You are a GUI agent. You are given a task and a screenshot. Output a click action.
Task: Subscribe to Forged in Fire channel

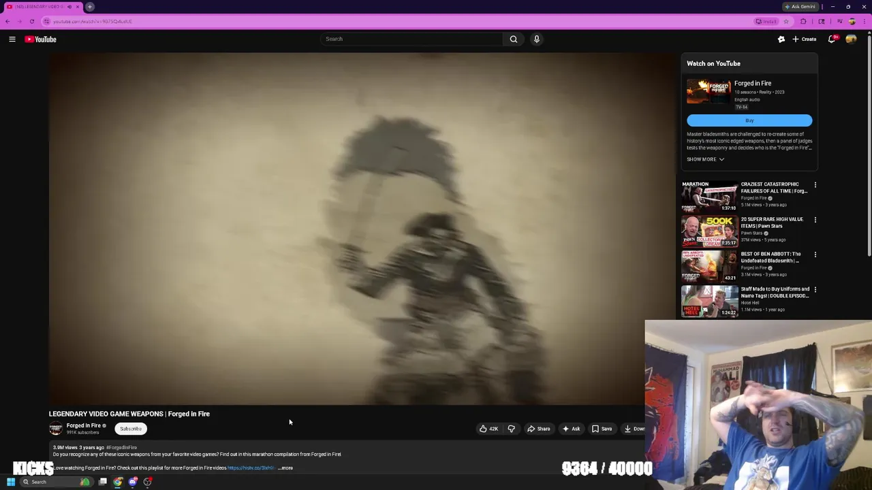pos(131,429)
